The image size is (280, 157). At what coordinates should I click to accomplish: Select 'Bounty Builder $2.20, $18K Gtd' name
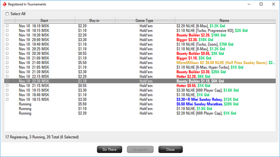click(201, 35)
